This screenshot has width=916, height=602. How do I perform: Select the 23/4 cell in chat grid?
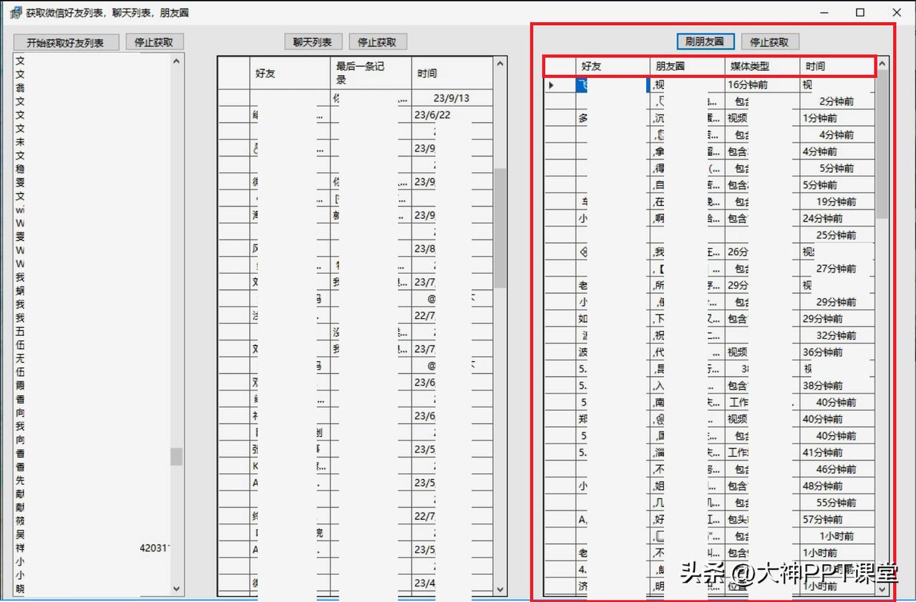click(452, 583)
